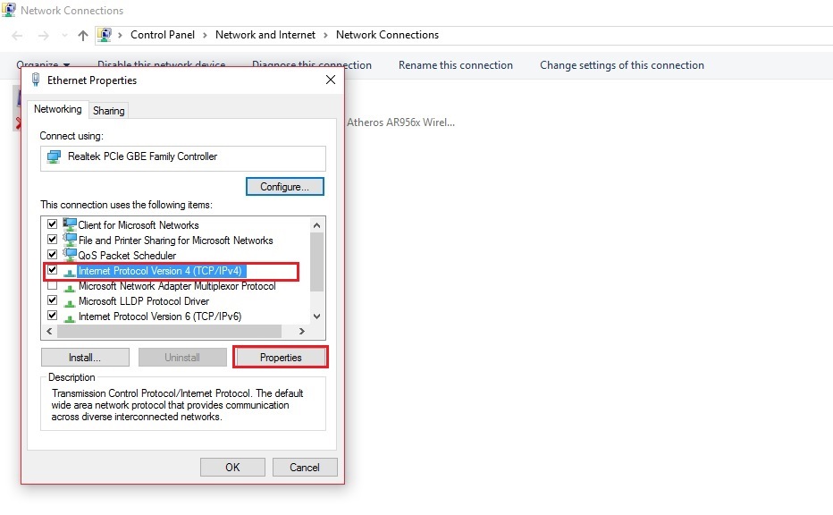Select the Networking tab
This screenshot has width=833, height=515.
[x=58, y=109]
